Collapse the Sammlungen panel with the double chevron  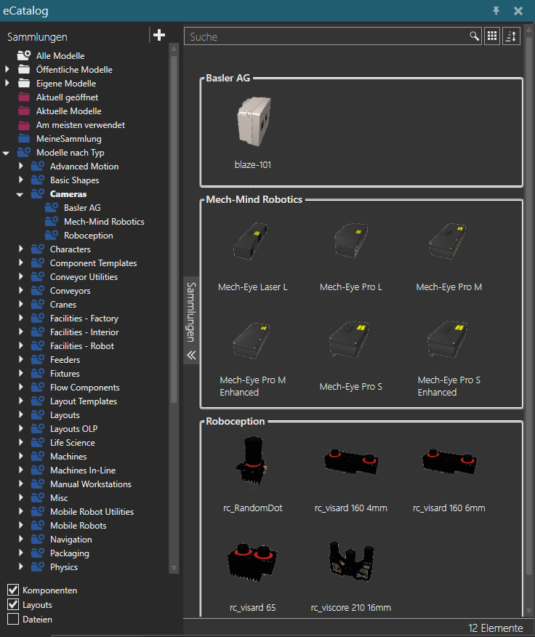[191, 355]
